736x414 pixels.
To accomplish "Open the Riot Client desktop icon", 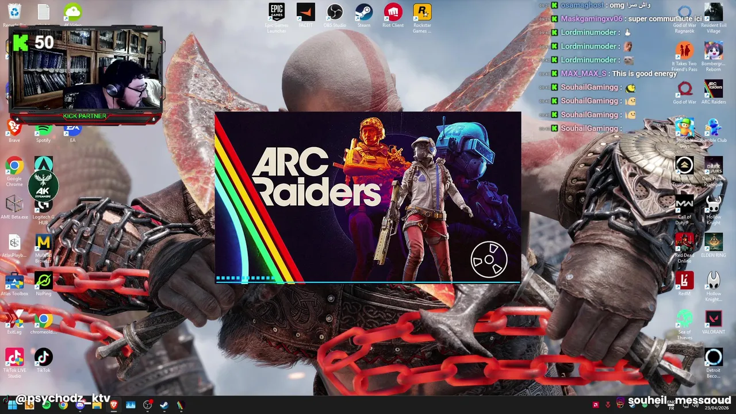I will pos(393,16).
